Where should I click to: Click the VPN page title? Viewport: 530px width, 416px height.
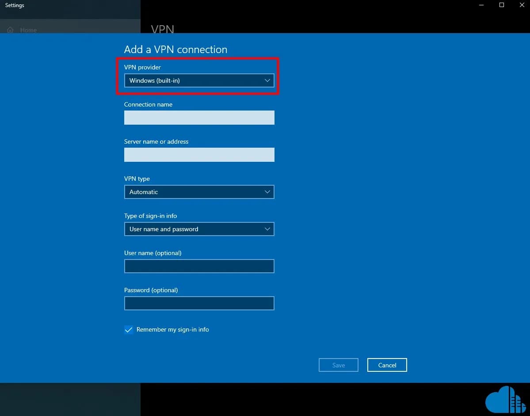click(163, 29)
